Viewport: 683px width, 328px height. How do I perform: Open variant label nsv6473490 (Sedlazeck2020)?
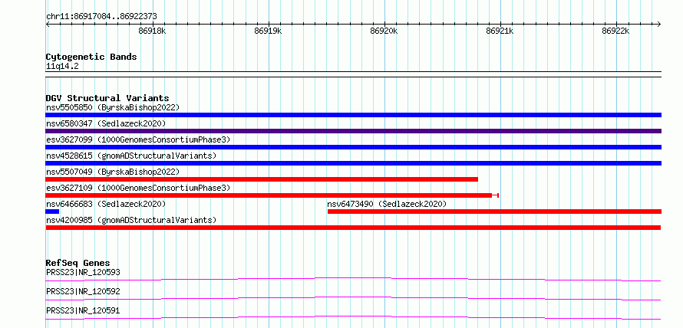click(388, 204)
